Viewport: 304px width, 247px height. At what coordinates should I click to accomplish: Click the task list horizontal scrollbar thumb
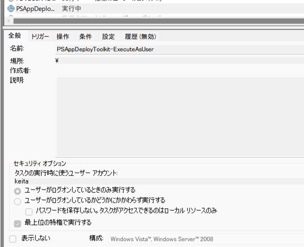(159, 21)
